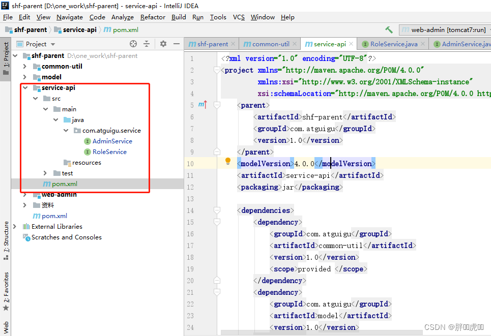This screenshot has width=491, height=336.
Task: Close the RoleService.java editor tab
Action: 423,44
